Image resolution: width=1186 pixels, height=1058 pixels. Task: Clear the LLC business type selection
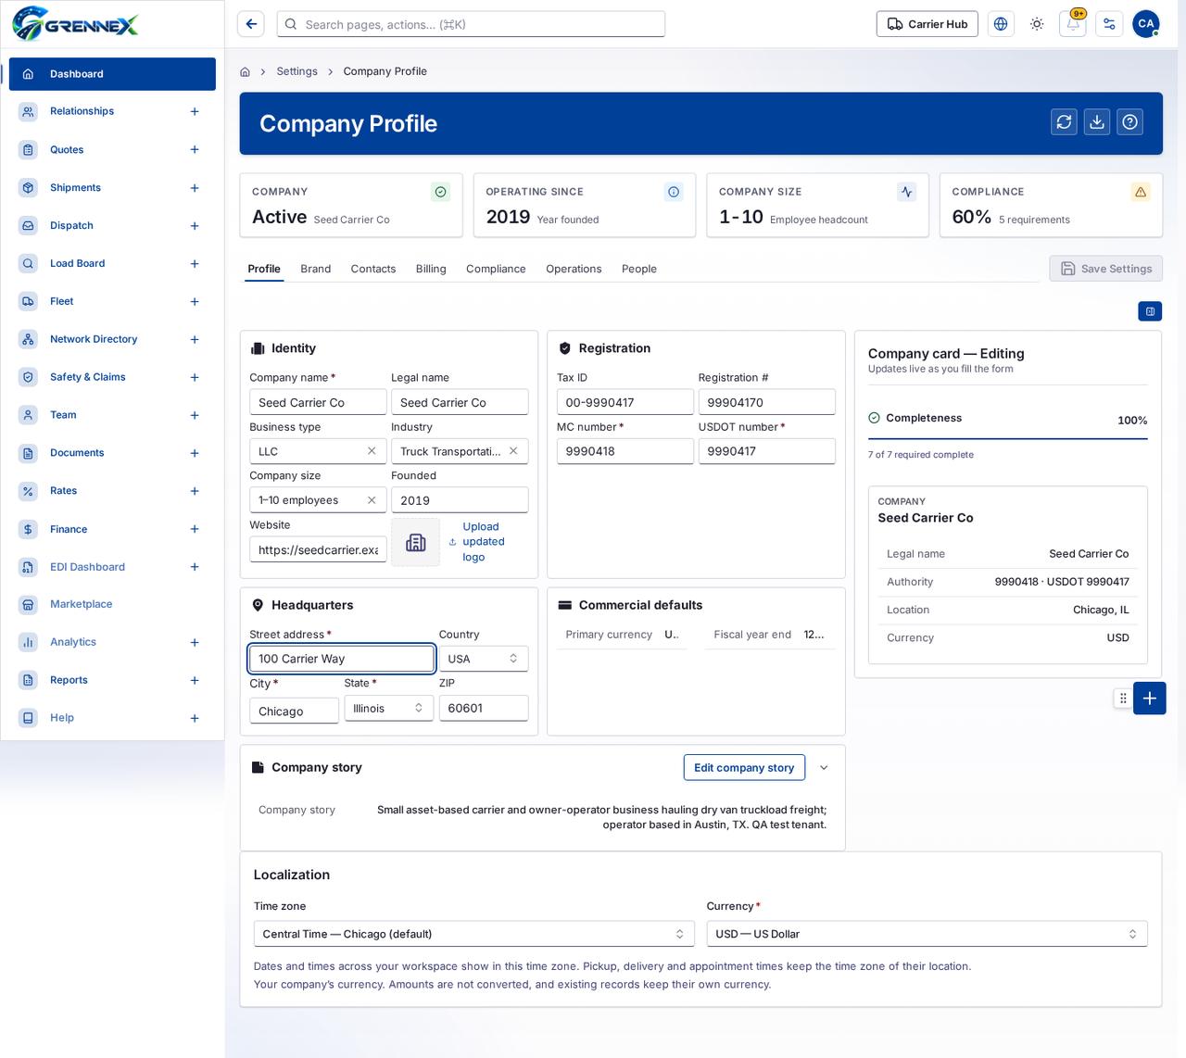(372, 451)
